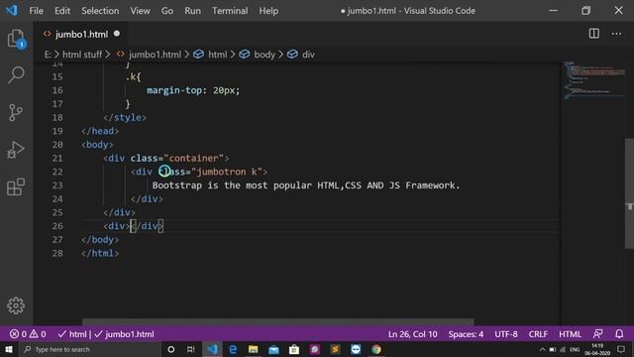The height and width of the screenshot is (357, 634).
Task: Select the jumbo1.html editor tab
Action: tap(81, 34)
